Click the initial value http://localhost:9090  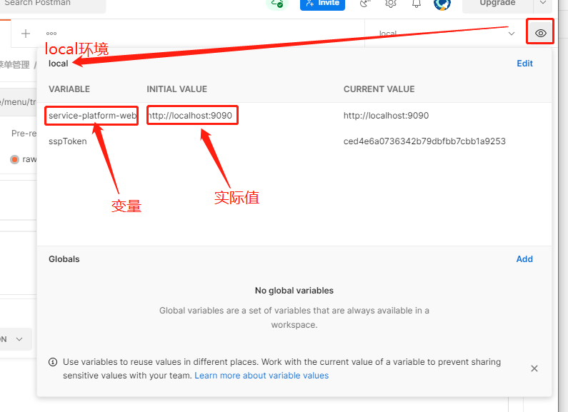tap(190, 116)
